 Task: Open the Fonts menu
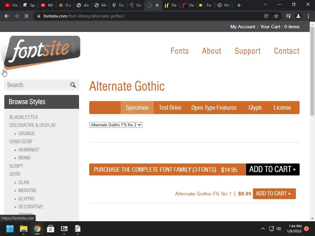[x=180, y=51]
